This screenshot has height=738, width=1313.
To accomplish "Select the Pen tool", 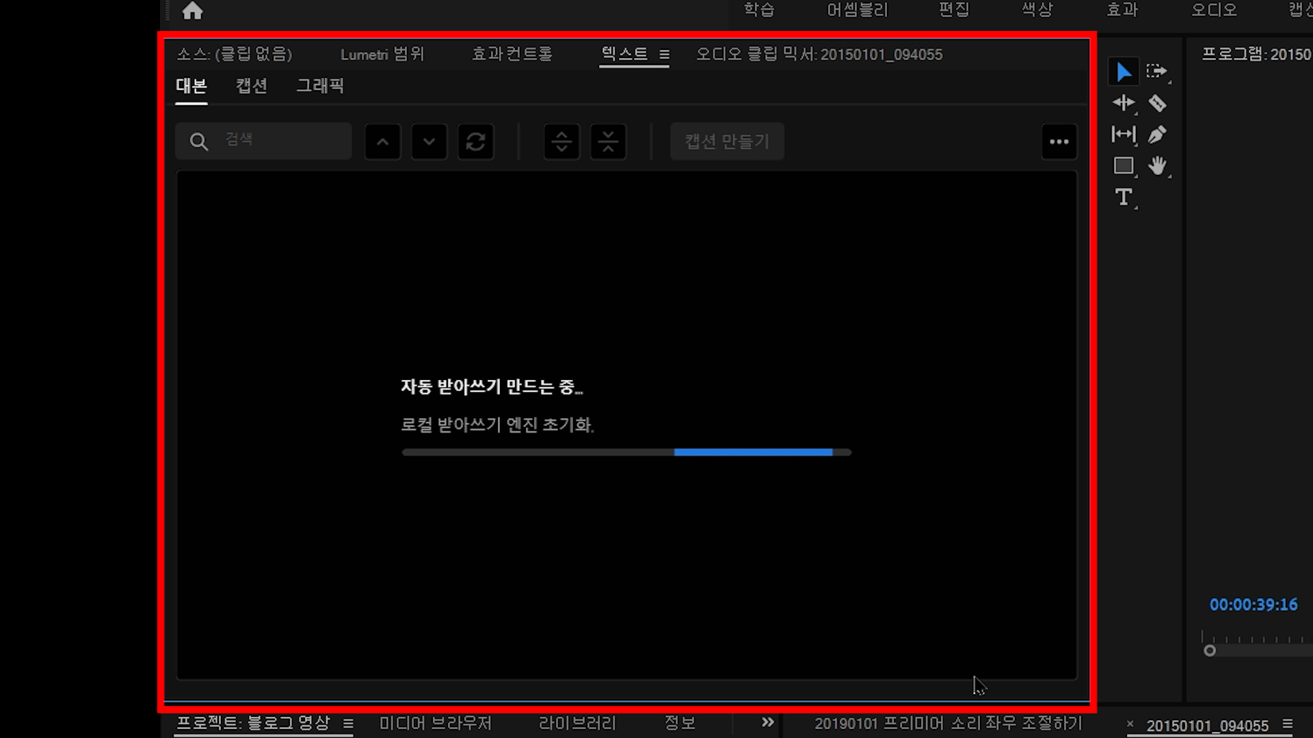I will point(1157,135).
